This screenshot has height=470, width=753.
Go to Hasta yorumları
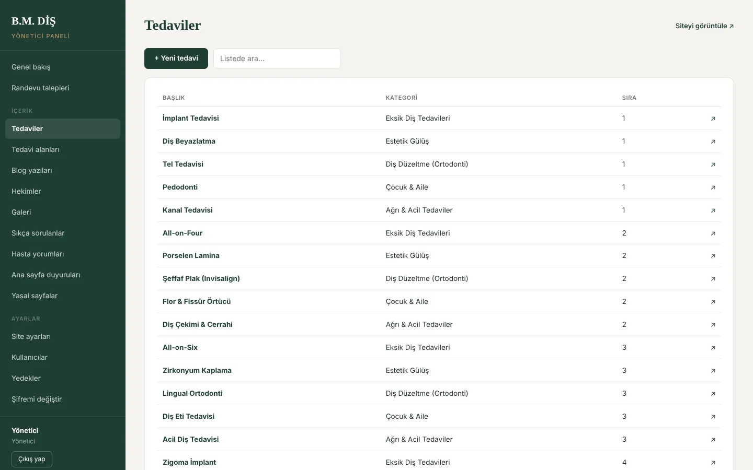(x=63, y=254)
